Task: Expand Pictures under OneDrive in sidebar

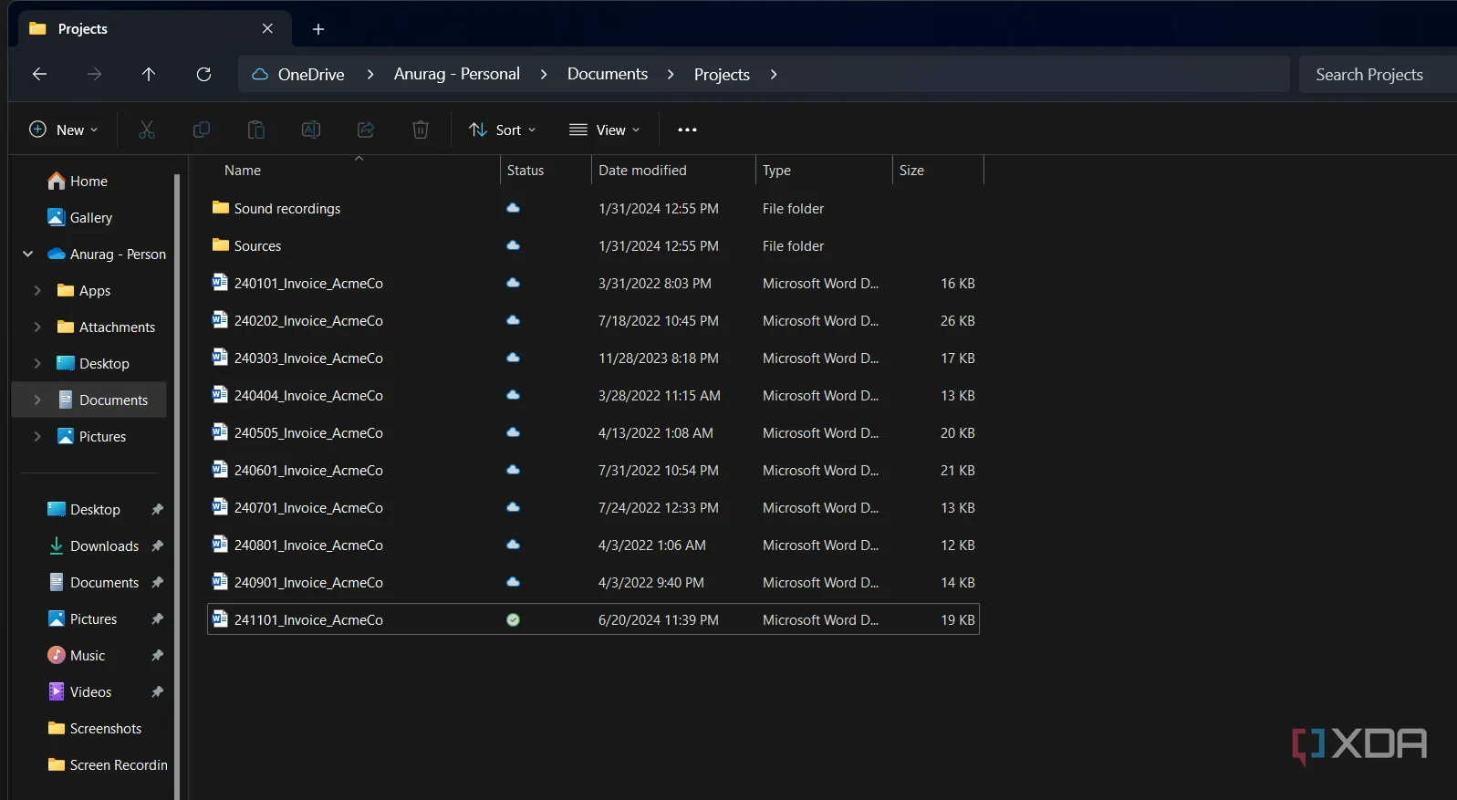Action: [x=37, y=436]
